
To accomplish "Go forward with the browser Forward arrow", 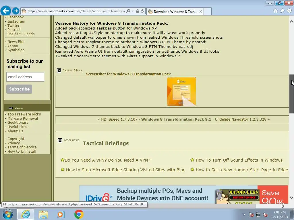I will [16, 11].
